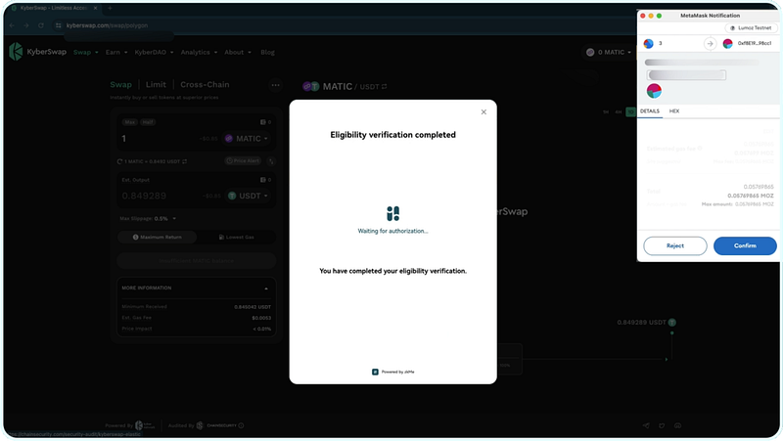Image resolution: width=783 pixels, height=441 pixels.
Task: Click the KyberSwap logo
Action: pyautogui.click(x=37, y=52)
